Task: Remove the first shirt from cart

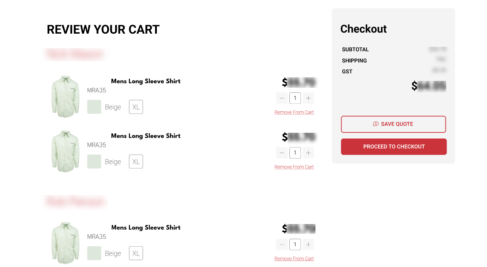Action: coord(294,112)
